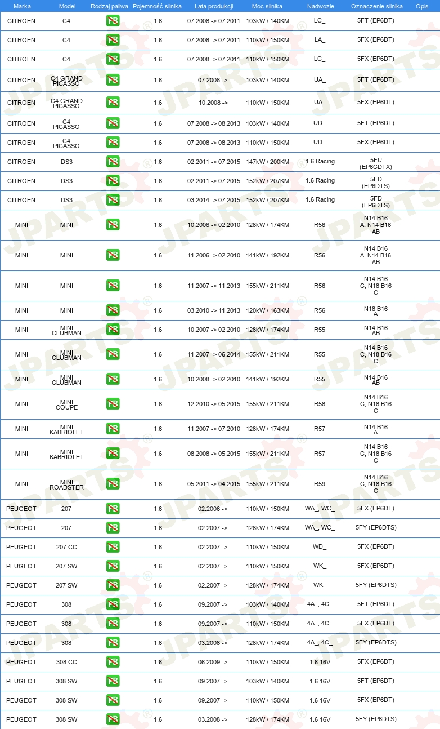This screenshot has height=729, width=440.
Task: Click fuel icon in Peugeot 308 SW 128kW row
Action: coord(113,719)
